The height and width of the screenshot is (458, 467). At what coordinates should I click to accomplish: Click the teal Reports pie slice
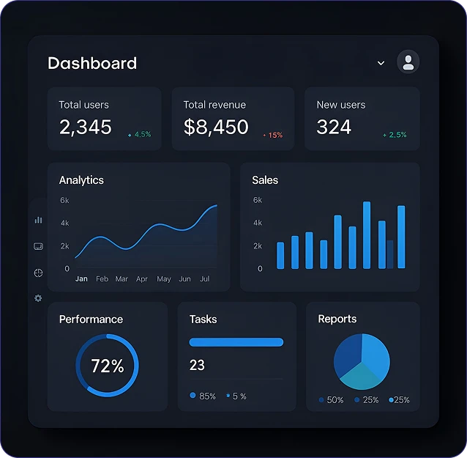click(x=361, y=377)
